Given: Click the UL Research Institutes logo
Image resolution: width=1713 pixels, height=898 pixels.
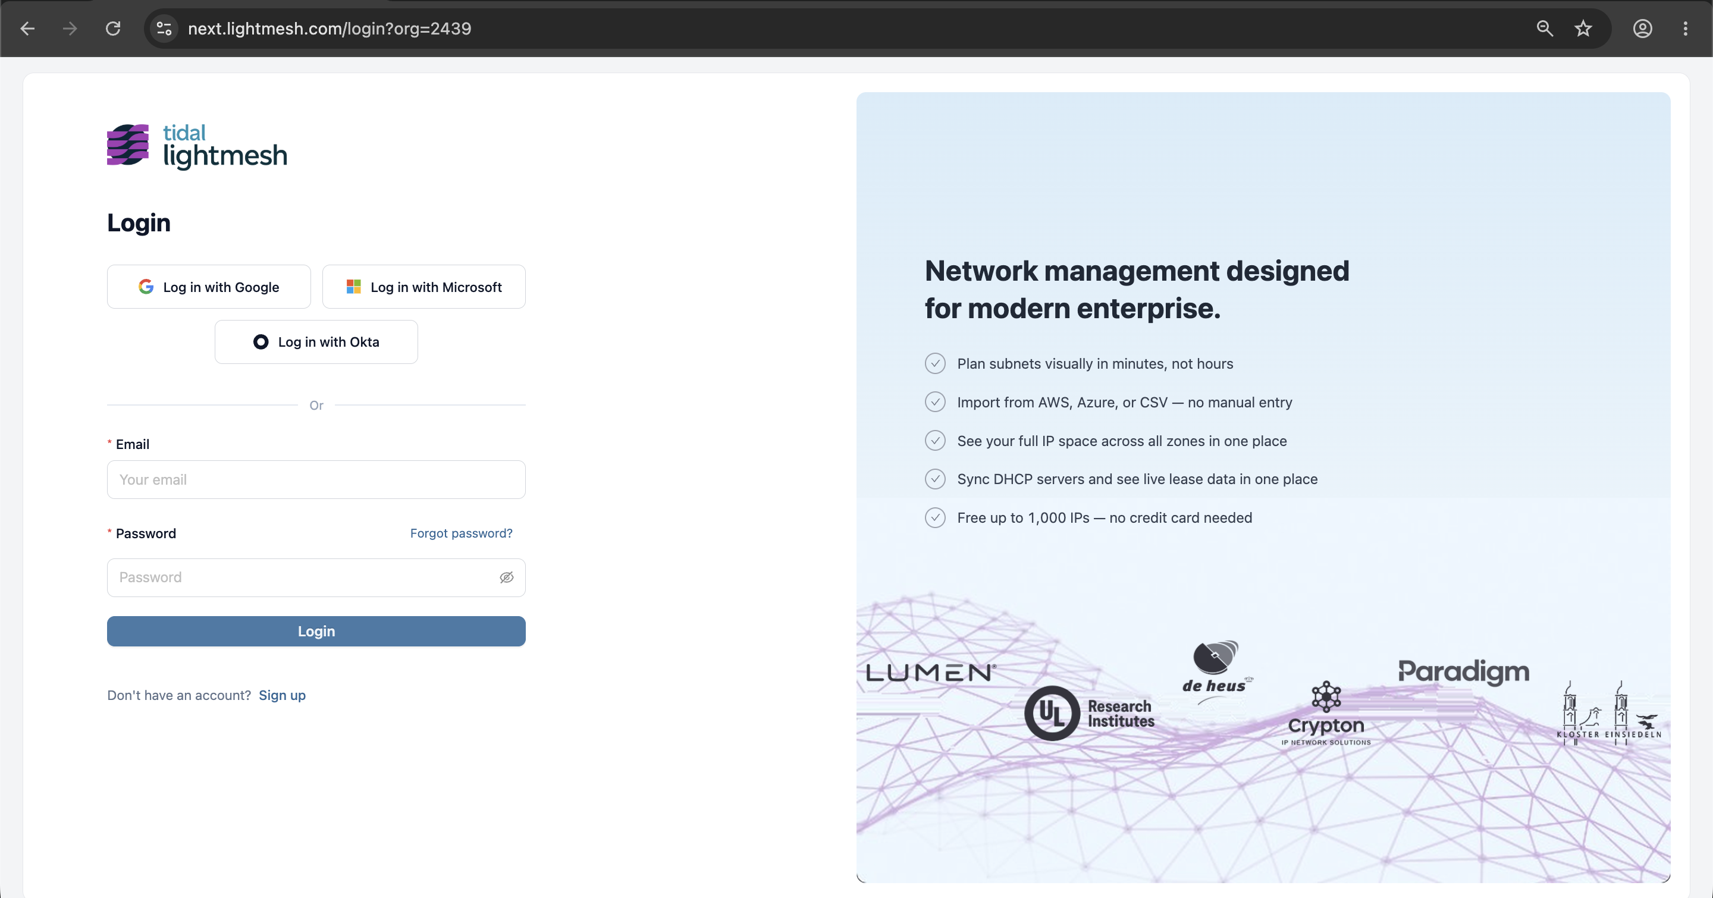Looking at the screenshot, I should (x=1089, y=714).
